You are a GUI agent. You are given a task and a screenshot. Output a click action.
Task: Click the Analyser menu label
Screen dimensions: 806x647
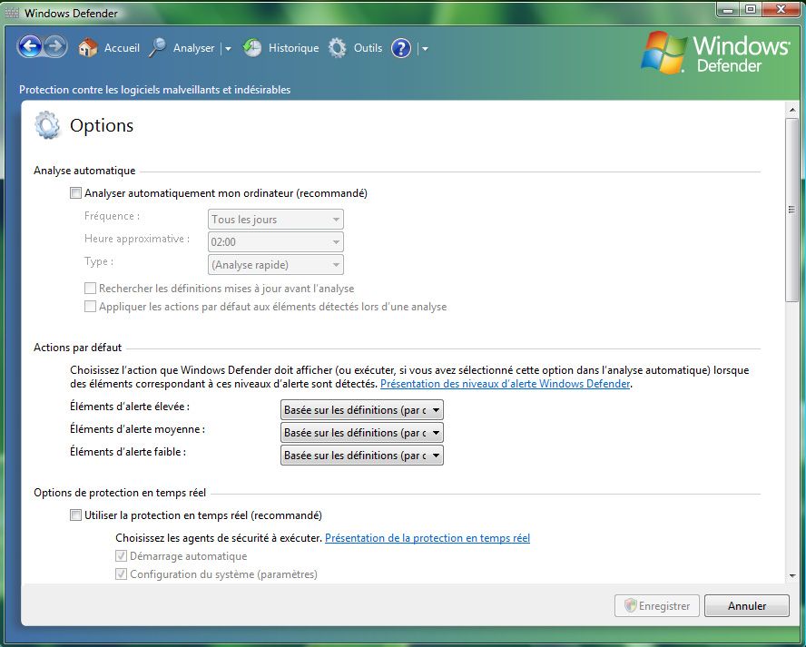coord(194,48)
